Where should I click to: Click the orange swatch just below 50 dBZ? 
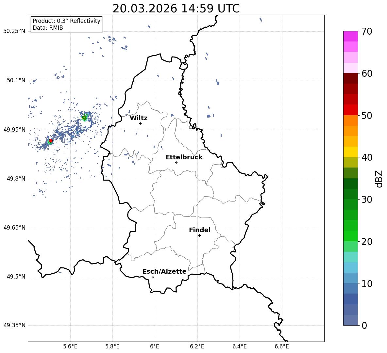(350, 120)
